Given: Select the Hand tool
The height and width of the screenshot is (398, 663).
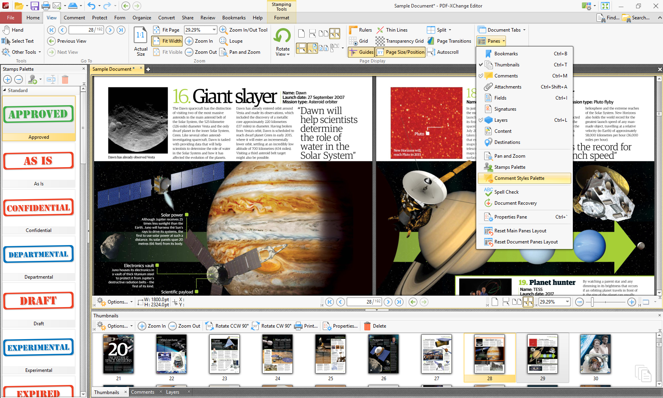Looking at the screenshot, I should coord(13,30).
